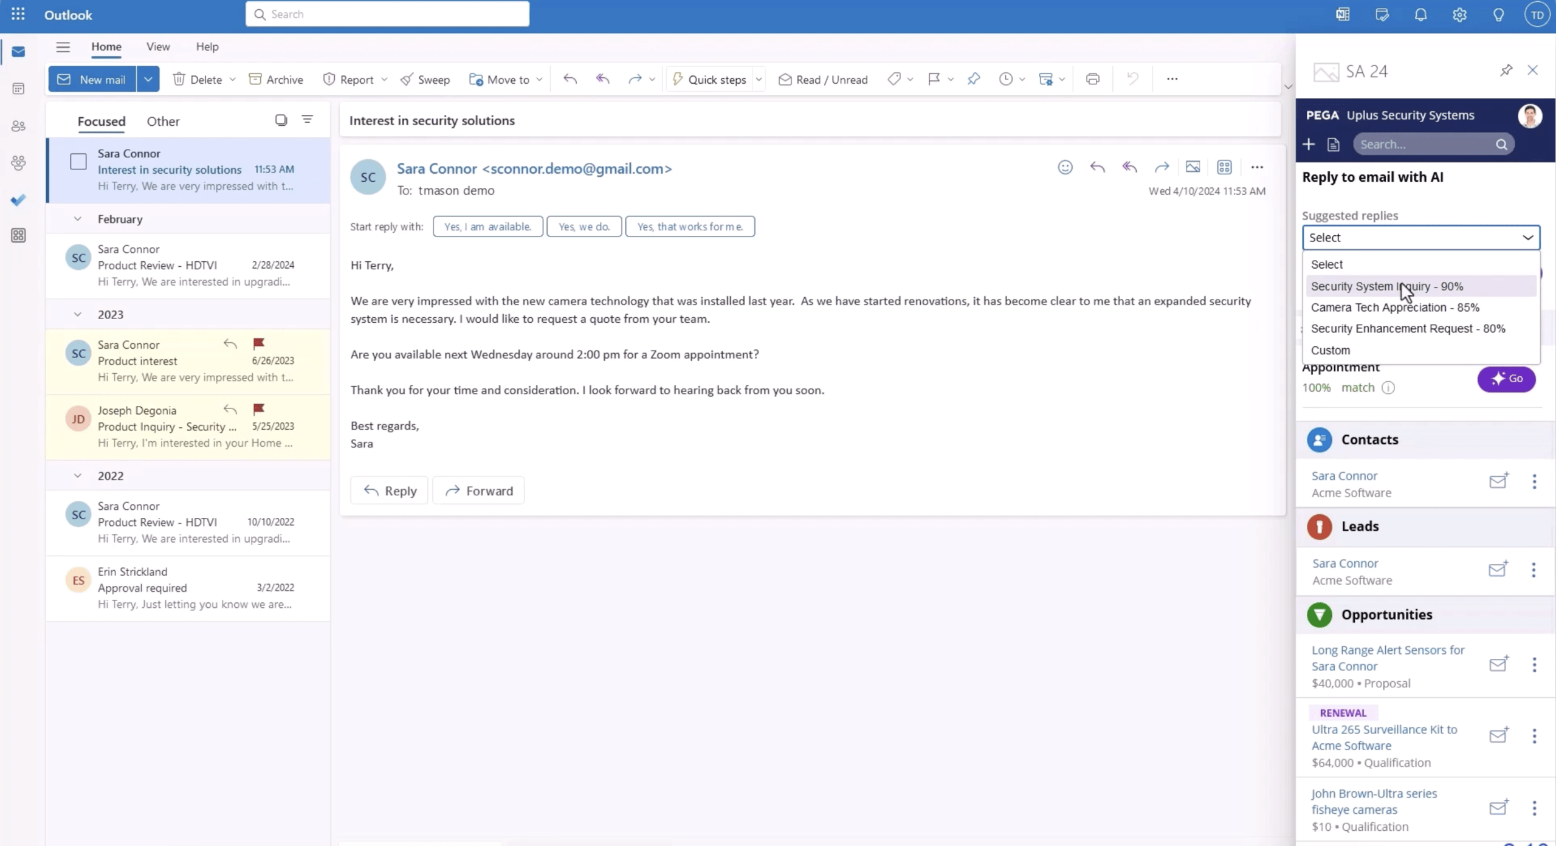Toggle Read / Unread status
1556x846 pixels.
click(823, 80)
